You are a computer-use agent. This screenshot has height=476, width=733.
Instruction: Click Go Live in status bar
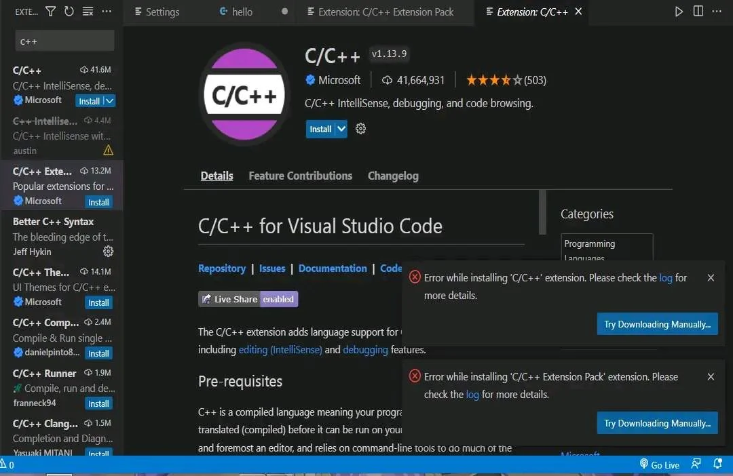click(x=659, y=464)
